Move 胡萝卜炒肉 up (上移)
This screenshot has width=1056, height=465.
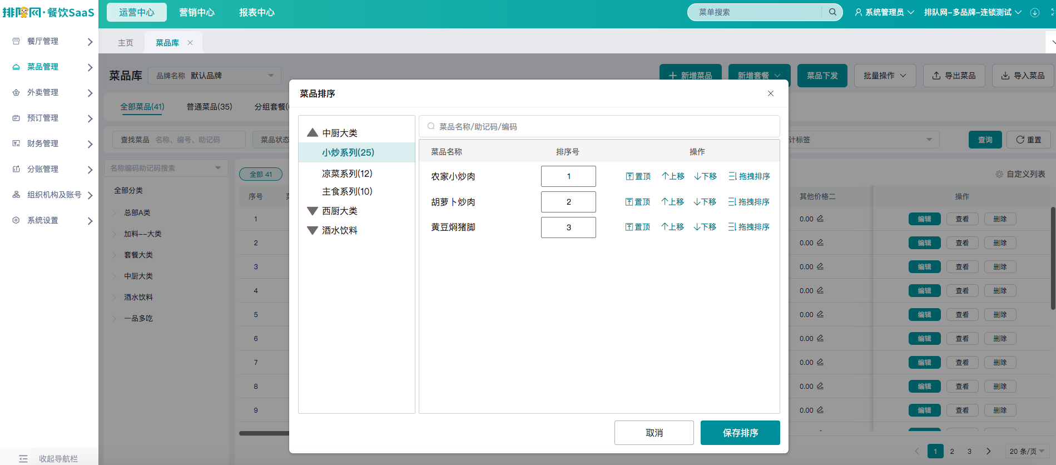pos(672,202)
